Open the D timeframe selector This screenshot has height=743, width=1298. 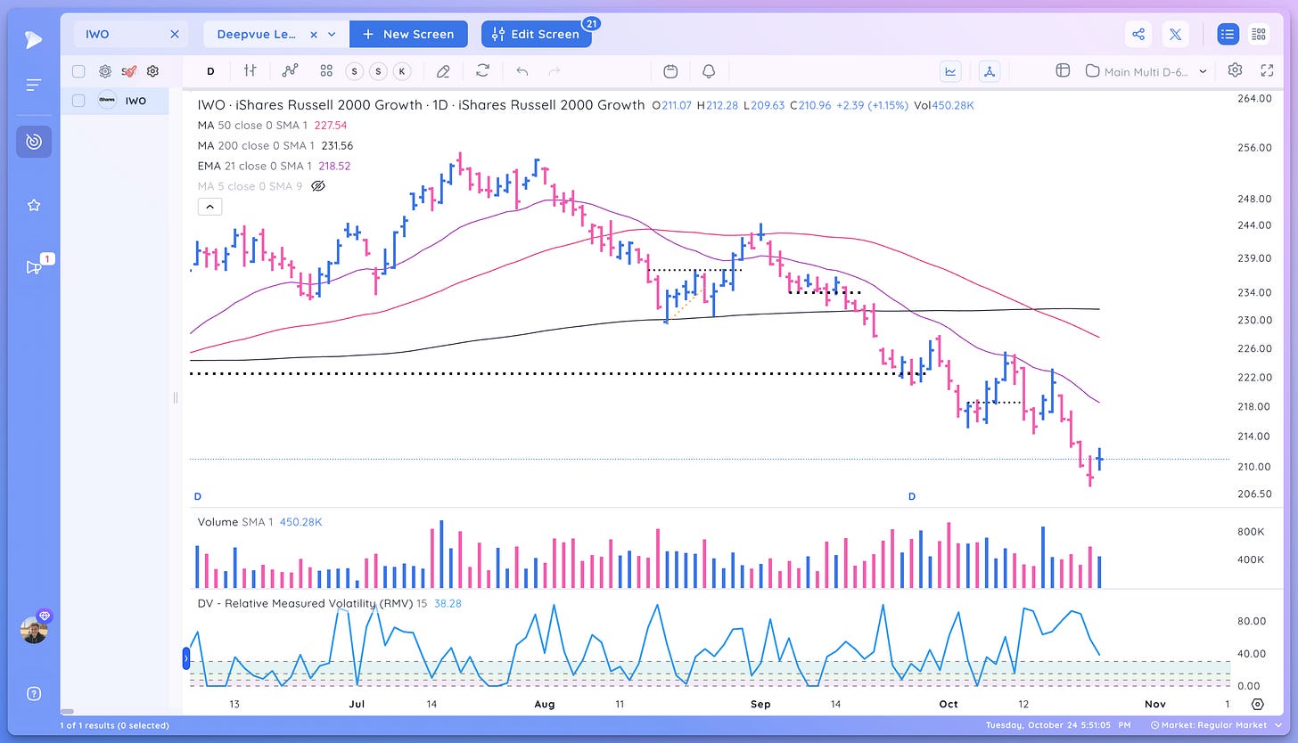point(210,71)
